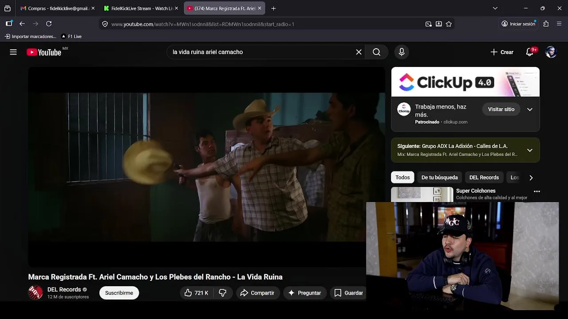Install page as app icon
Screen dimensions: 568x319
pos(439,24)
